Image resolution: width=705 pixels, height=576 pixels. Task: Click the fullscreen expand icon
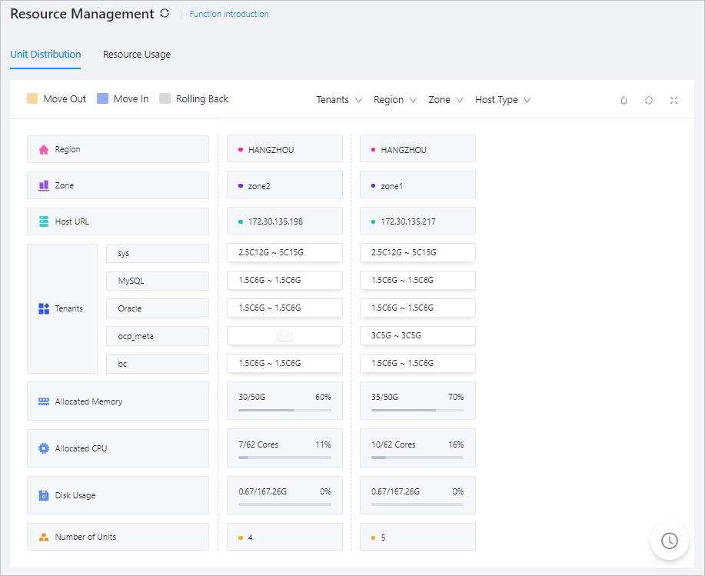pos(673,100)
